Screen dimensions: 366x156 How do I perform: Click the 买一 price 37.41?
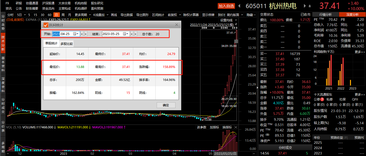[280, 54]
